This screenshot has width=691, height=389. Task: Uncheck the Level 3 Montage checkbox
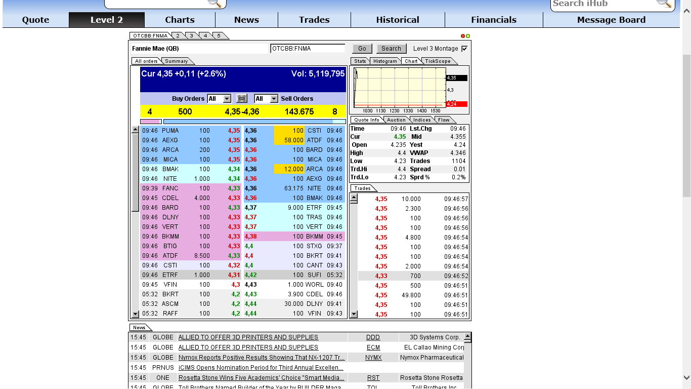point(463,48)
